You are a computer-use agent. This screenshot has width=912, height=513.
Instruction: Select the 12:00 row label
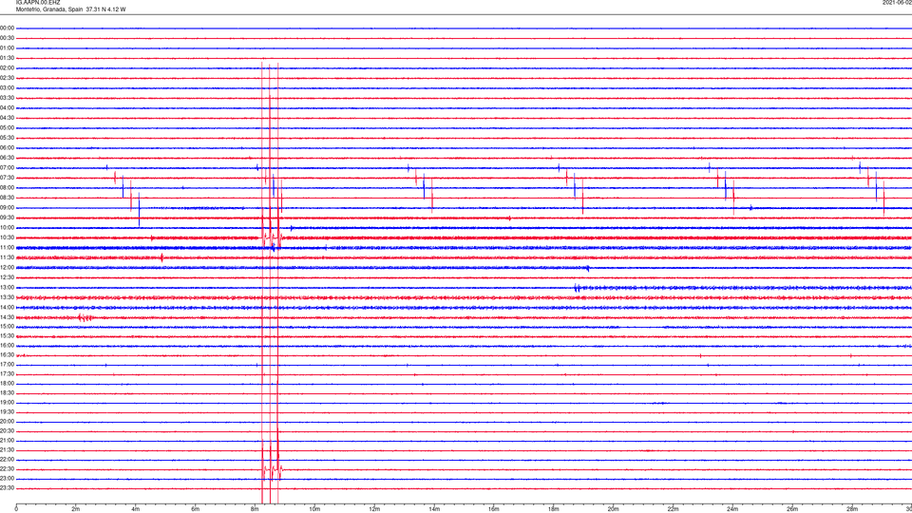[x=7, y=268]
